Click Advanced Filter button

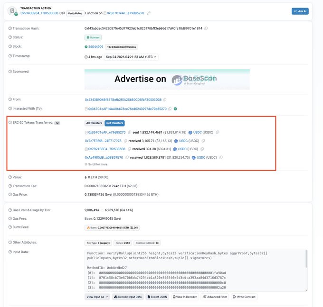point(215,297)
